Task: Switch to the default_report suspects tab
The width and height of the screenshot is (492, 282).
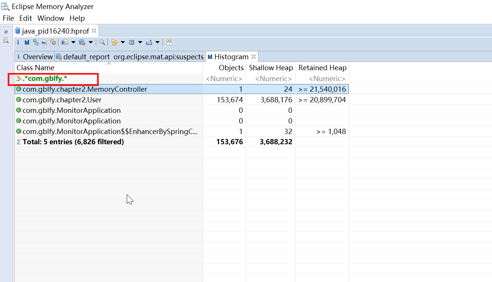Action: (x=130, y=57)
